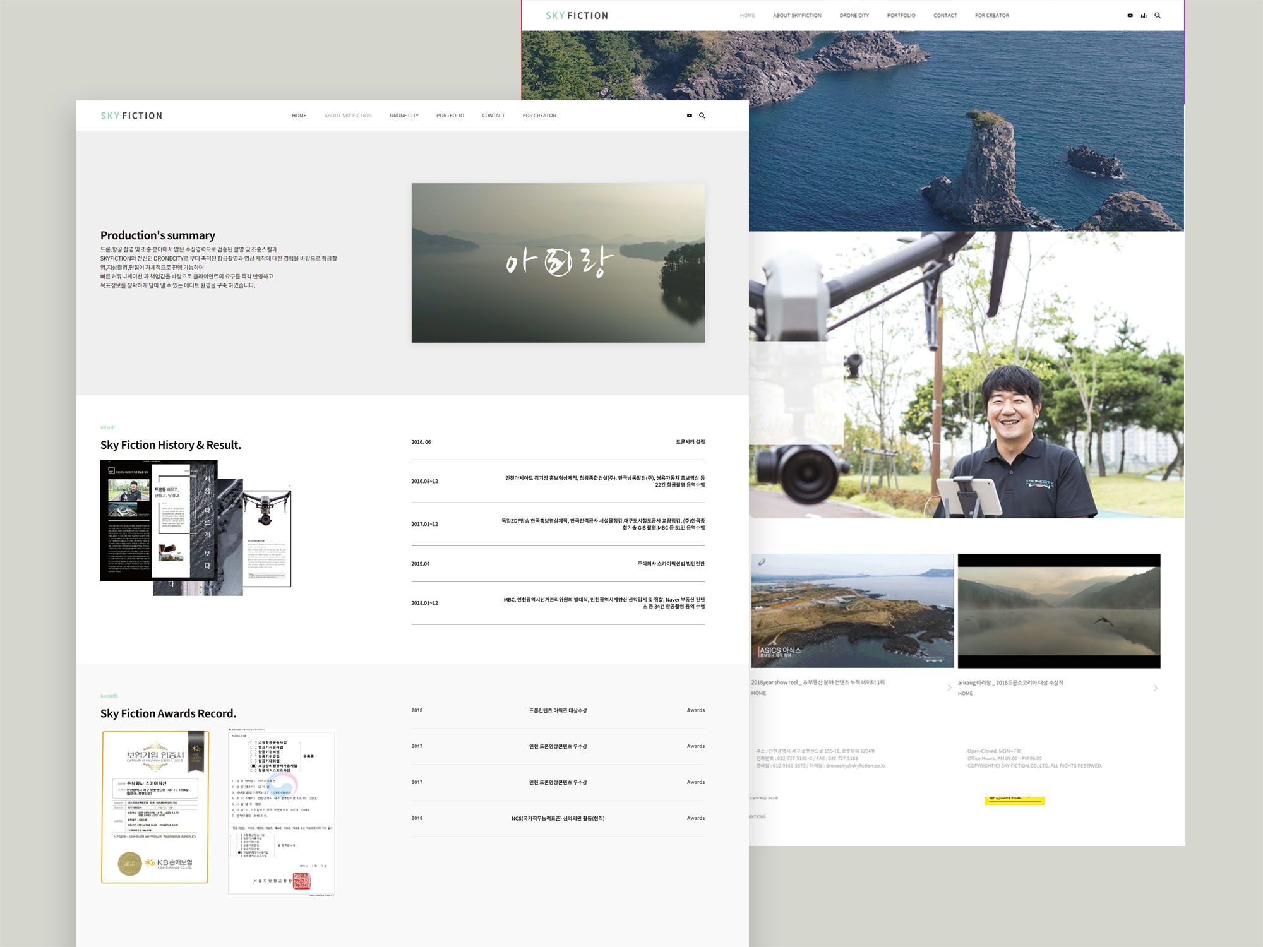
Task: Open DRONE CITY menu on left page
Action: (404, 116)
